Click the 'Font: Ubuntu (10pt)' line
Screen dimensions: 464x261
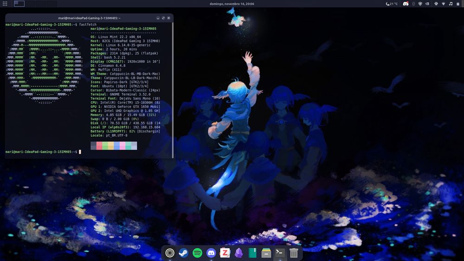(x=120, y=86)
